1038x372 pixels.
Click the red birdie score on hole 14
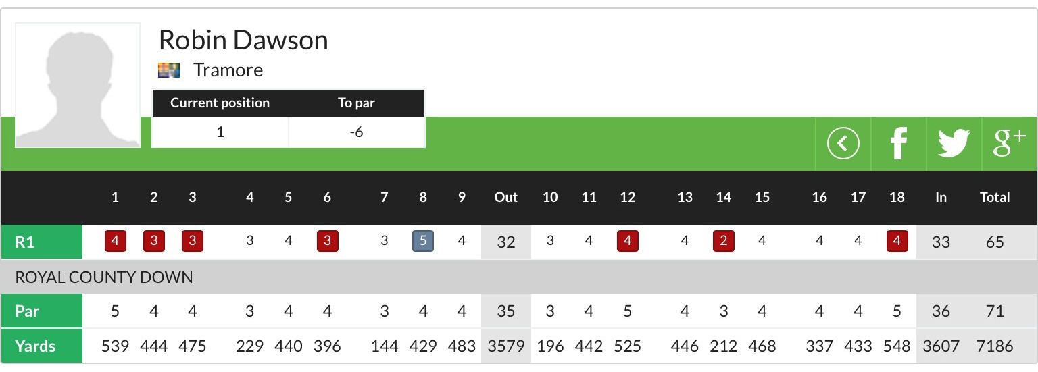(723, 241)
